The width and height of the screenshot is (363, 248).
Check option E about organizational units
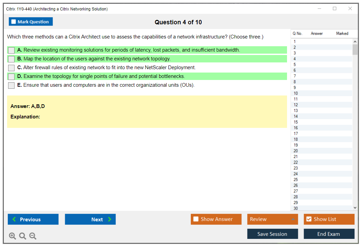pyautogui.click(x=11, y=85)
